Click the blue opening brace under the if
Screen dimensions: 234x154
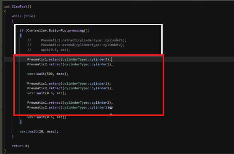tap(21, 35)
